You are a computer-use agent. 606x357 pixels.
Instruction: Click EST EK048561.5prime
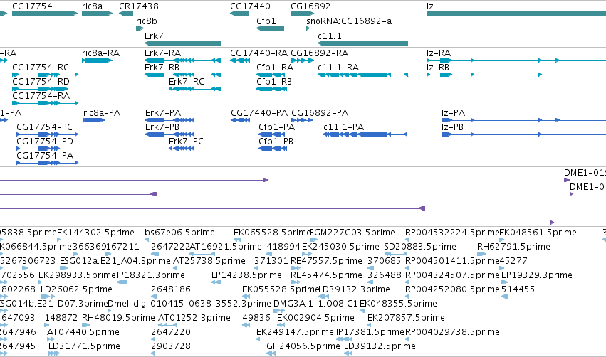coord(538,233)
